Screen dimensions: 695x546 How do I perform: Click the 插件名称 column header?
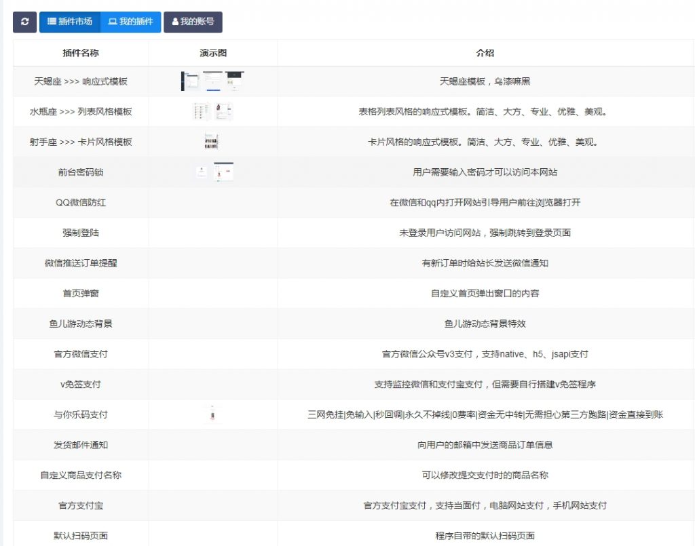tap(81, 53)
